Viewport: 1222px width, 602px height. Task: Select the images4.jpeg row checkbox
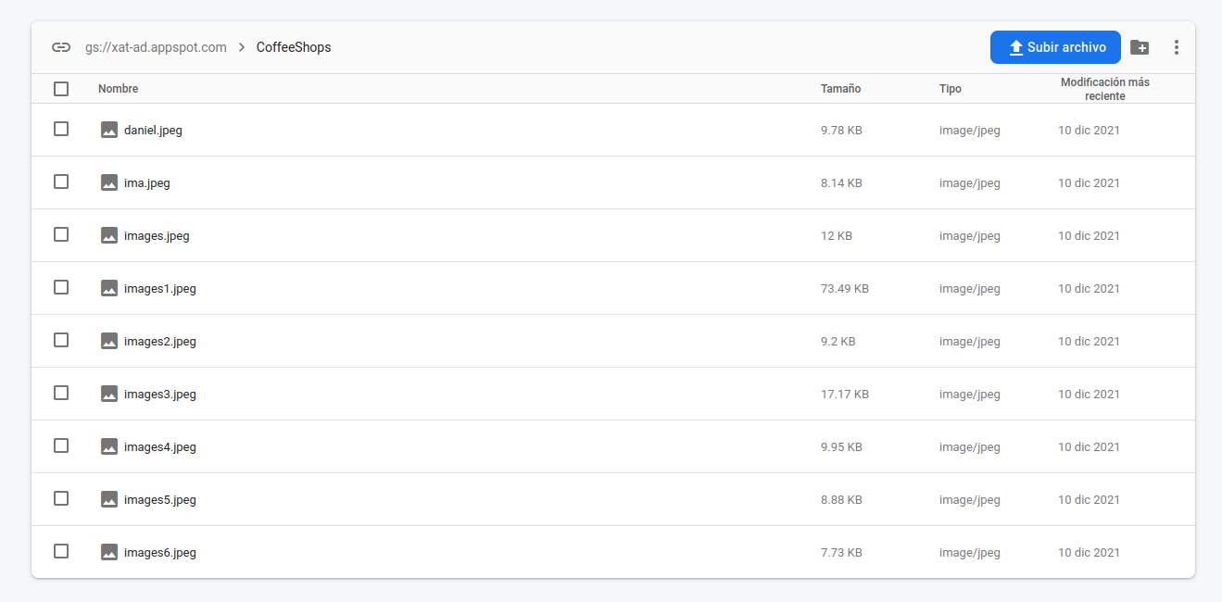[x=61, y=445]
